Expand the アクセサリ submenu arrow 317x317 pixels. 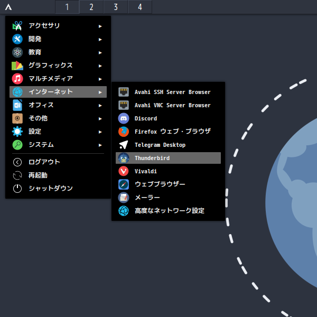coord(100,26)
